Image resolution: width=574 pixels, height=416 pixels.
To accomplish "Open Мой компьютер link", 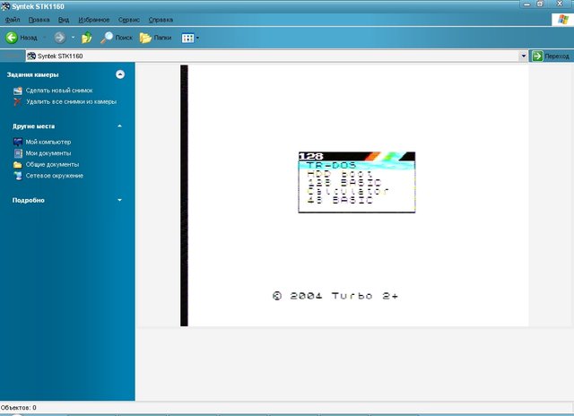I will 48,142.
